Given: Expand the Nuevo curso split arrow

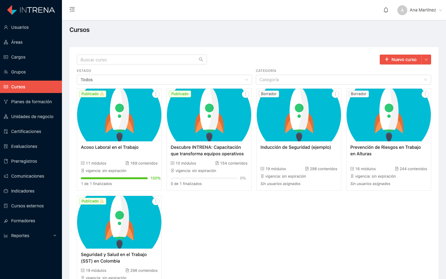Looking at the screenshot, I should [x=426, y=60].
